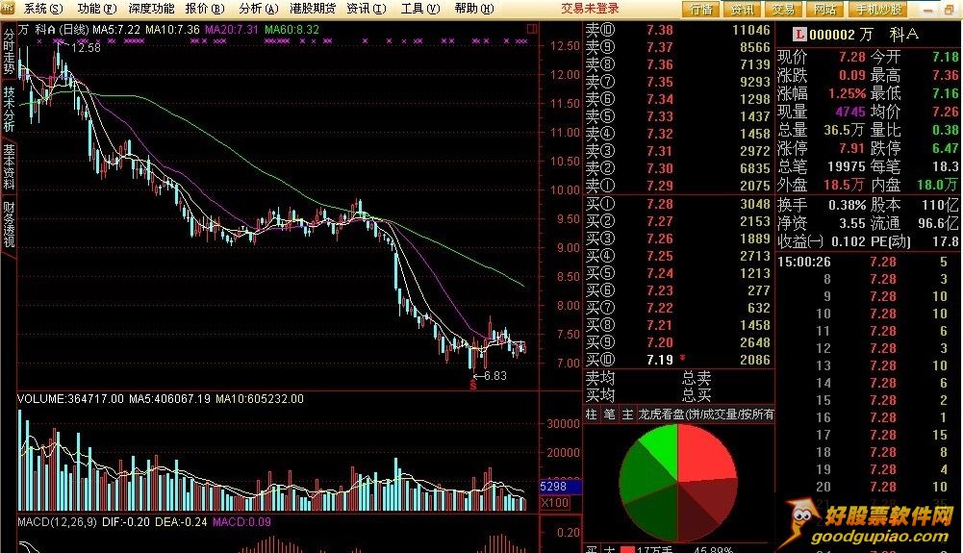Click the 涨停 7.91 value
Image resolution: width=963 pixels, height=553 pixels.
point(851,148)
